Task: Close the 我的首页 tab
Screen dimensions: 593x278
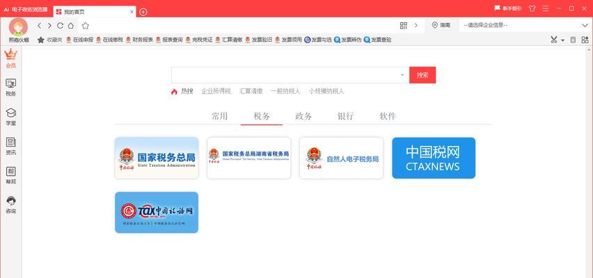Action: [x=132, y=12]
